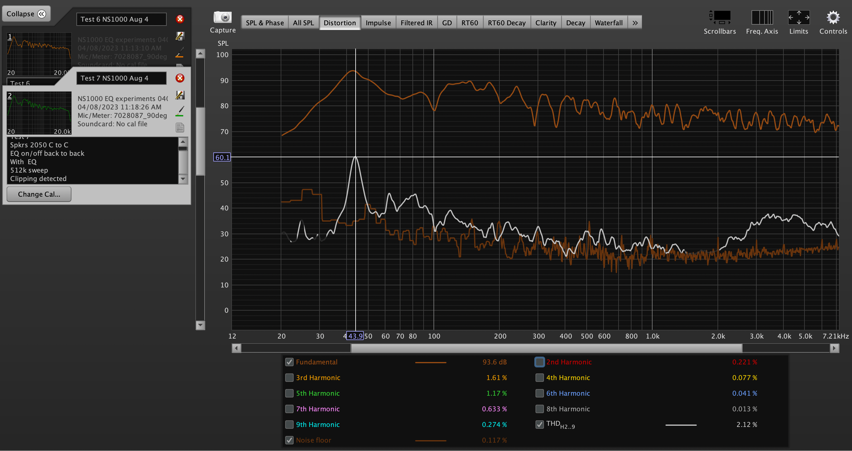The width and height of the screenshot is (852, 451).
Task: Remove the Test 7 NS1000 measurement
Action: click(x=180, y=78)
